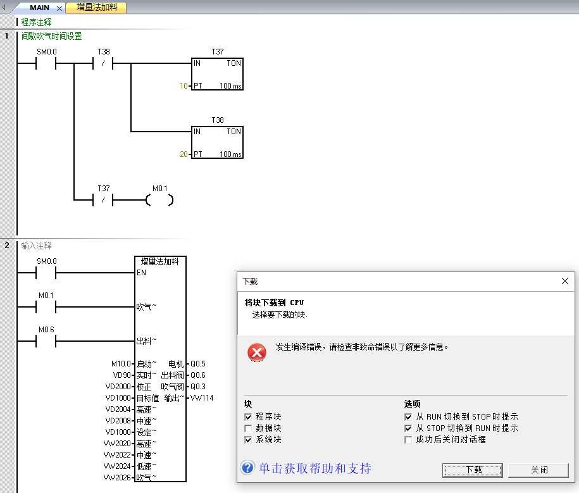
Task: Click the T37 TON timer box
Action: click(x=217, y=75)
